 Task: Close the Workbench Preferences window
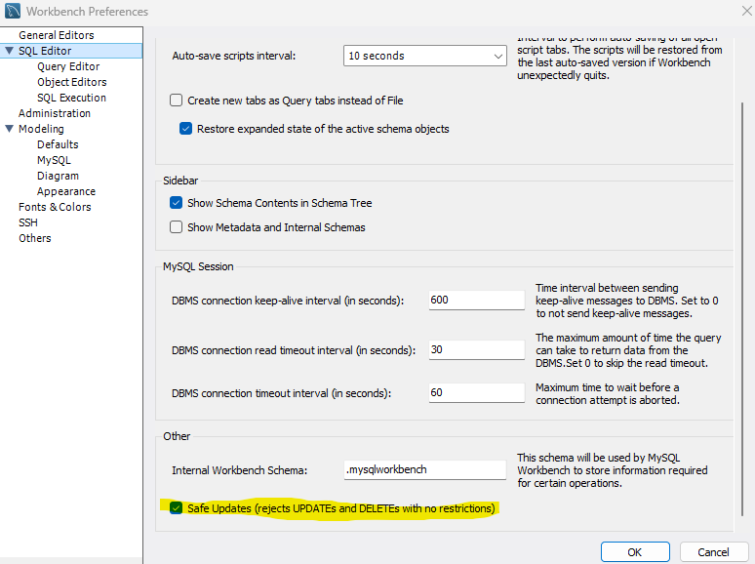pos(746,11)
